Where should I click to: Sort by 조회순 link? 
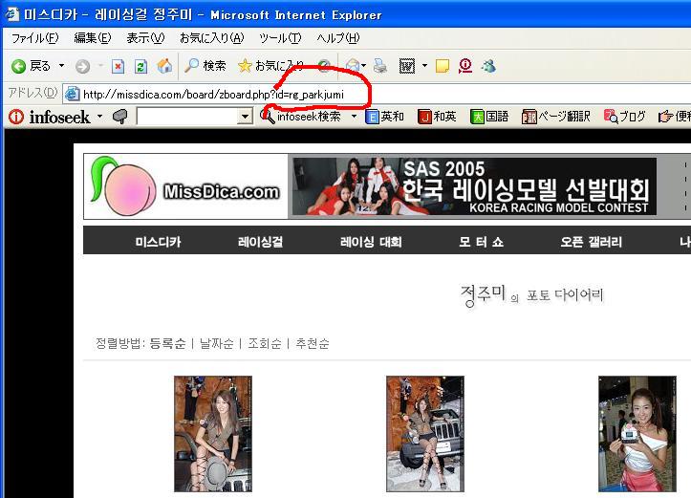tap(264, 343)
